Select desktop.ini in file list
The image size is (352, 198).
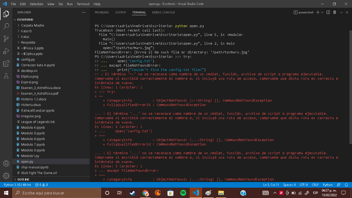pyautogui.click(x=51, y=71)
